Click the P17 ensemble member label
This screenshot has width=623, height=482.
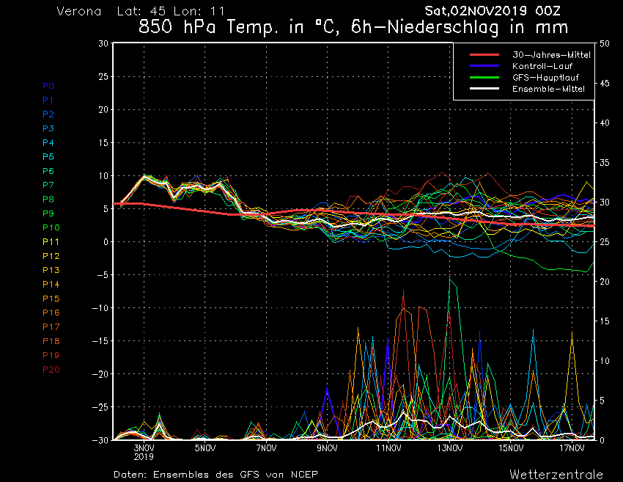click(x=51, y=327)
